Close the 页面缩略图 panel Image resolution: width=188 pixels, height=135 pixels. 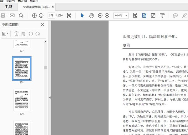(x=42, y=24)
